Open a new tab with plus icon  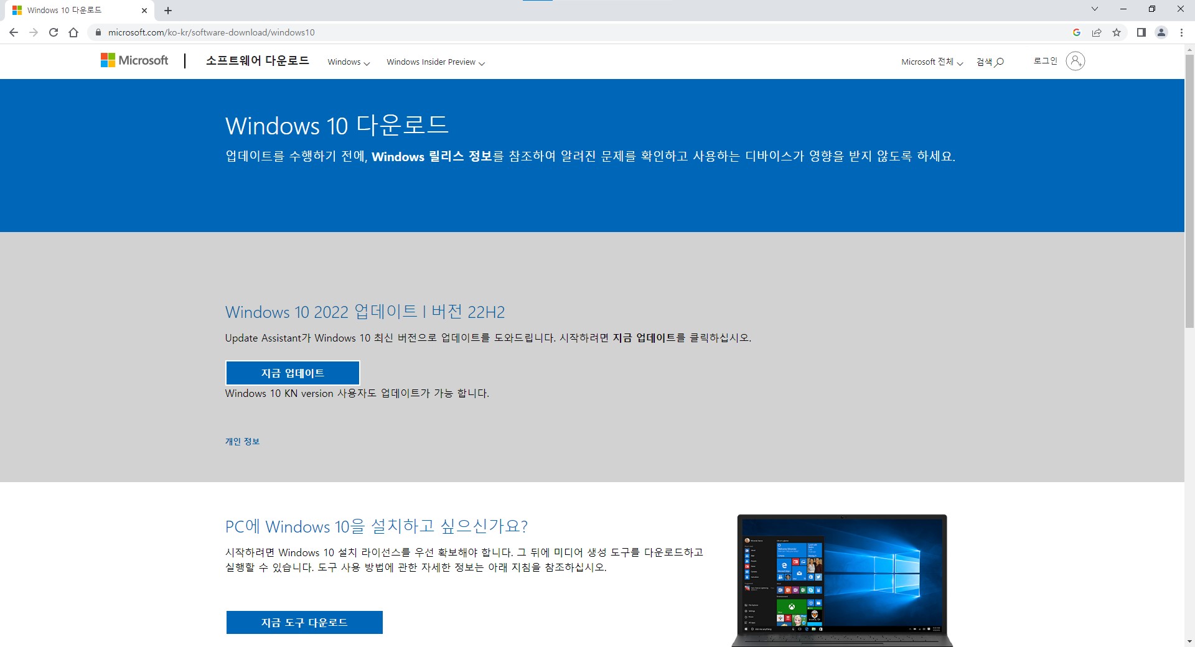point(168,11)
